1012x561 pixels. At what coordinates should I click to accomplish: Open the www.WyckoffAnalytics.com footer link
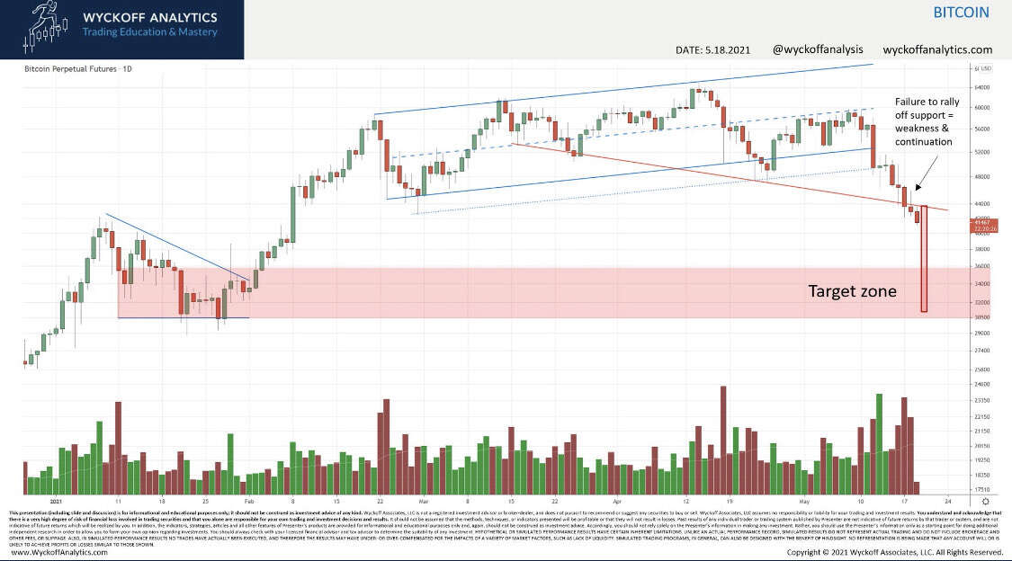pos(59,552)
